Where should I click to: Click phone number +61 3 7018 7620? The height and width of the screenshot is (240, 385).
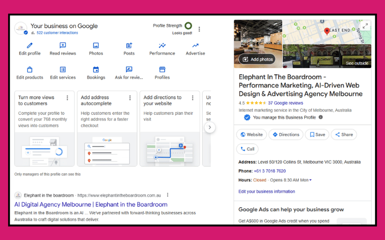click(269, 171)
